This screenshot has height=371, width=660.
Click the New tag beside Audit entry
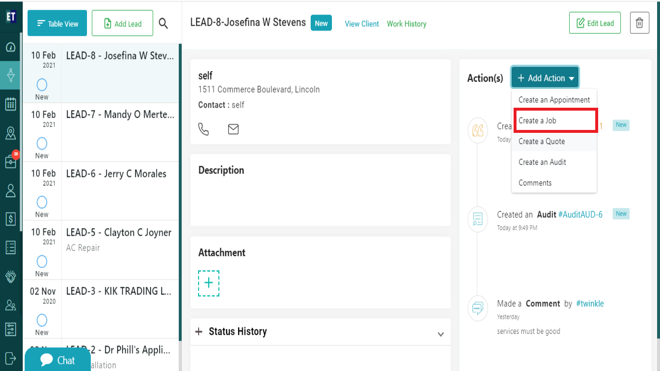tap(621, 214)
